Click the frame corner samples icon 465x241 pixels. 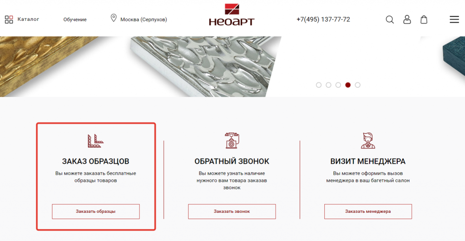[x=95, y=141]
